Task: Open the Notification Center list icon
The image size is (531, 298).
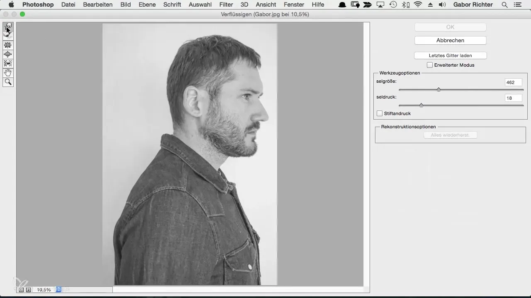Action: (x=517, y=5)
